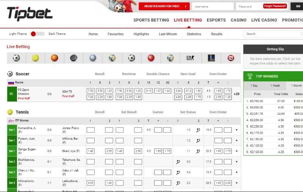Click the racket serve icon in Ekshibarova row
The height and width of the screenshot is (192, 303).
[178, 162]
